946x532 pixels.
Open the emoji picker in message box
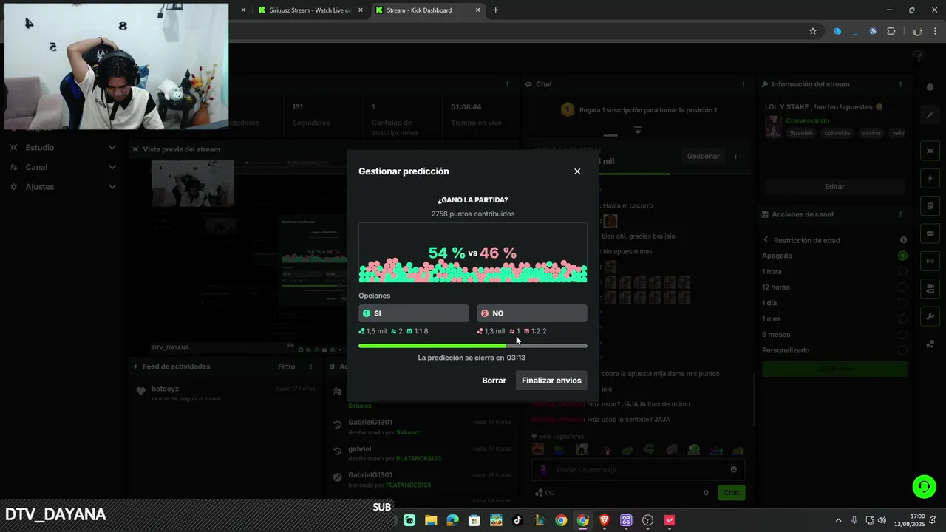(x=733, y=469)
